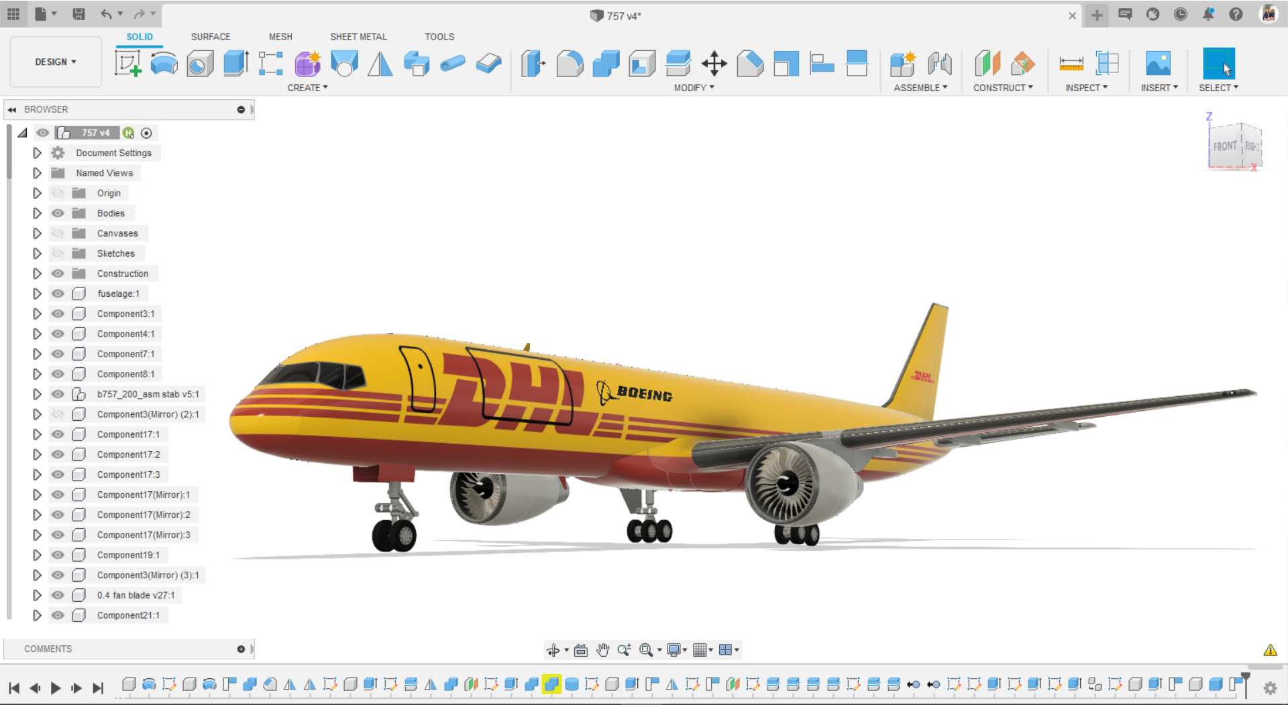This screenshot has height=705, width=1288.
Task: Switch to the TOOLS tab
Action: point(439,37)
